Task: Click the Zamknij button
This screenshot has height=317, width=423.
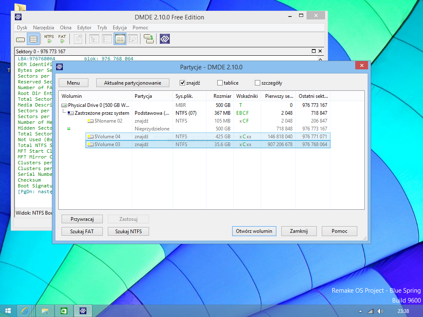Action: pyautogui.click(x=299, y=231)
